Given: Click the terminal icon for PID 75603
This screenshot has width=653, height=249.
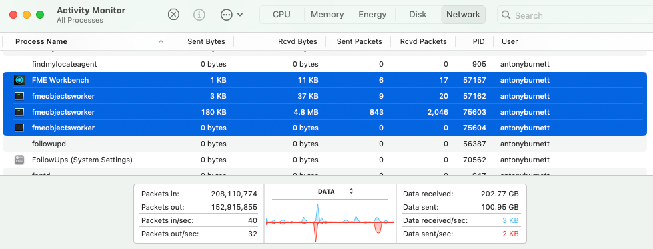Looking at the screenshot, I should pyautogui.click(x=19, y=112).
